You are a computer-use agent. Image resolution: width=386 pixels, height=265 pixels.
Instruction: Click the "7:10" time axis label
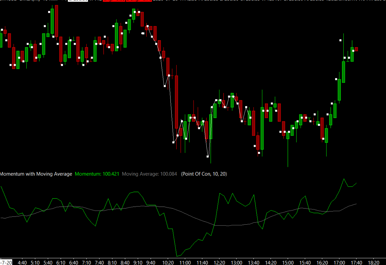(x=86, y=263)
